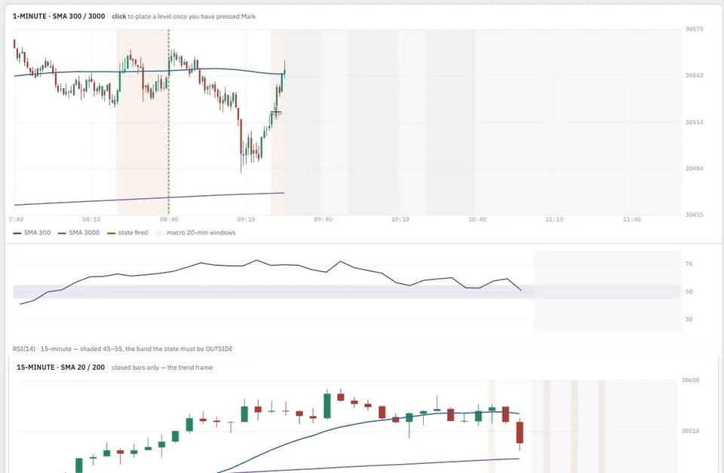
Task: Click the 08:40 time axis label
Action: tap(169, 219)
